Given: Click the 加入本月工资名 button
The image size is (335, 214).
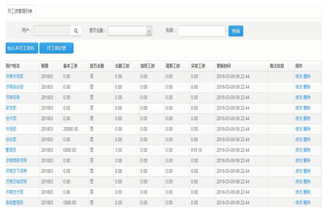Looking at the screenshot, I should point(21,48).
